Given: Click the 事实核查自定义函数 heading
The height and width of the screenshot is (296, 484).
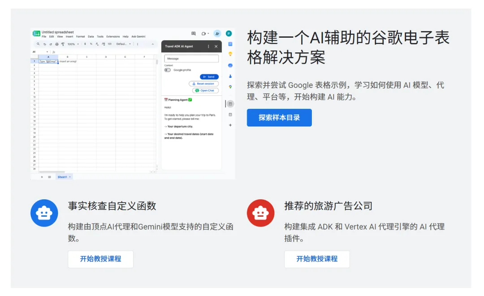Looking at the screenshot, I should pos(112,206).
